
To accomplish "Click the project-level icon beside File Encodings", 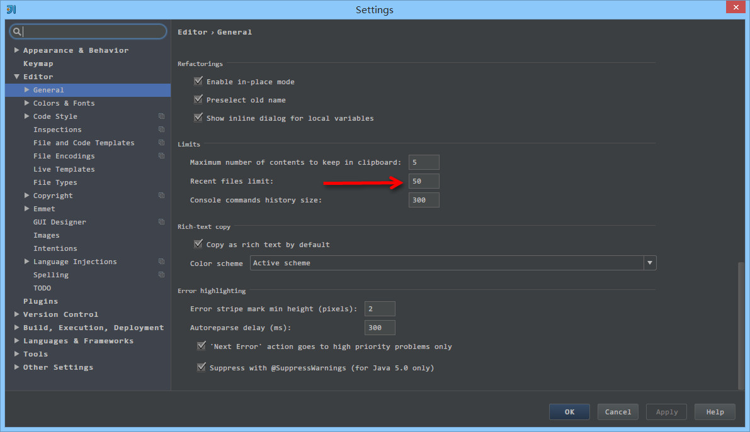I will tap(162, 156).
